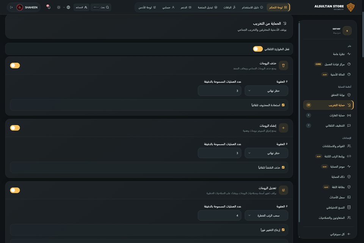Image resolution: width=364 pixels, height=243 pixels.
Task: Click the logout arrow icon beside SHAHEEN
Action: tap(11, 8)
